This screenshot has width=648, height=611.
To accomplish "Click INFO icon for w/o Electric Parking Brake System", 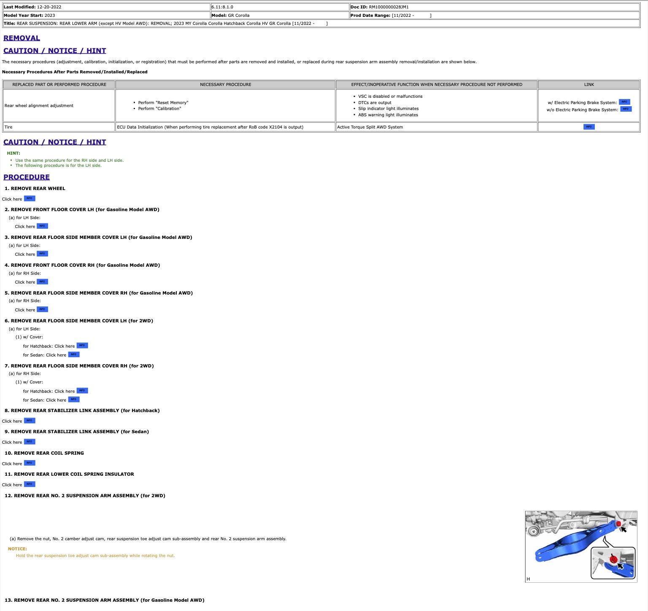I will click(x=626, y=109).
